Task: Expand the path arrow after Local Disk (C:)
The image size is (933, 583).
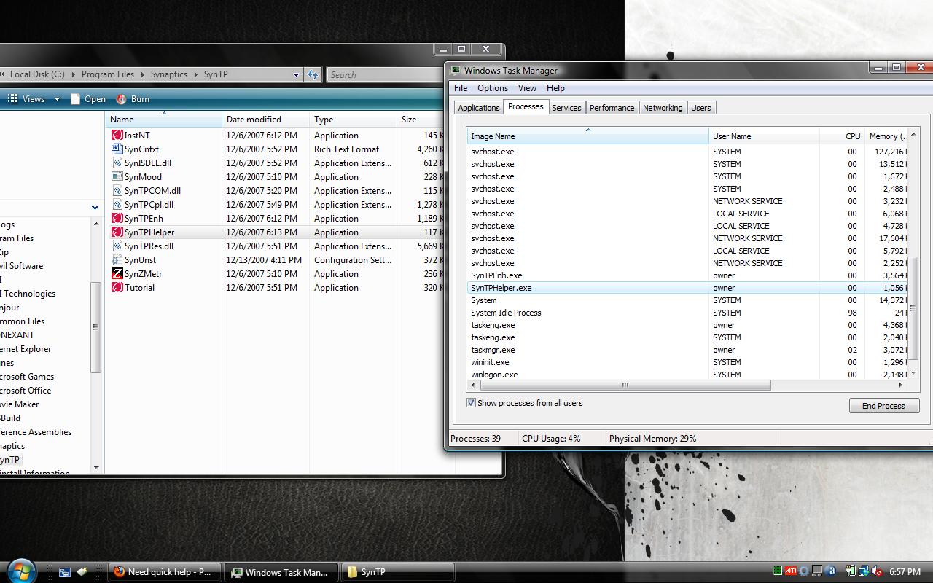Action: pyautogui.click(x=73, y=74)
